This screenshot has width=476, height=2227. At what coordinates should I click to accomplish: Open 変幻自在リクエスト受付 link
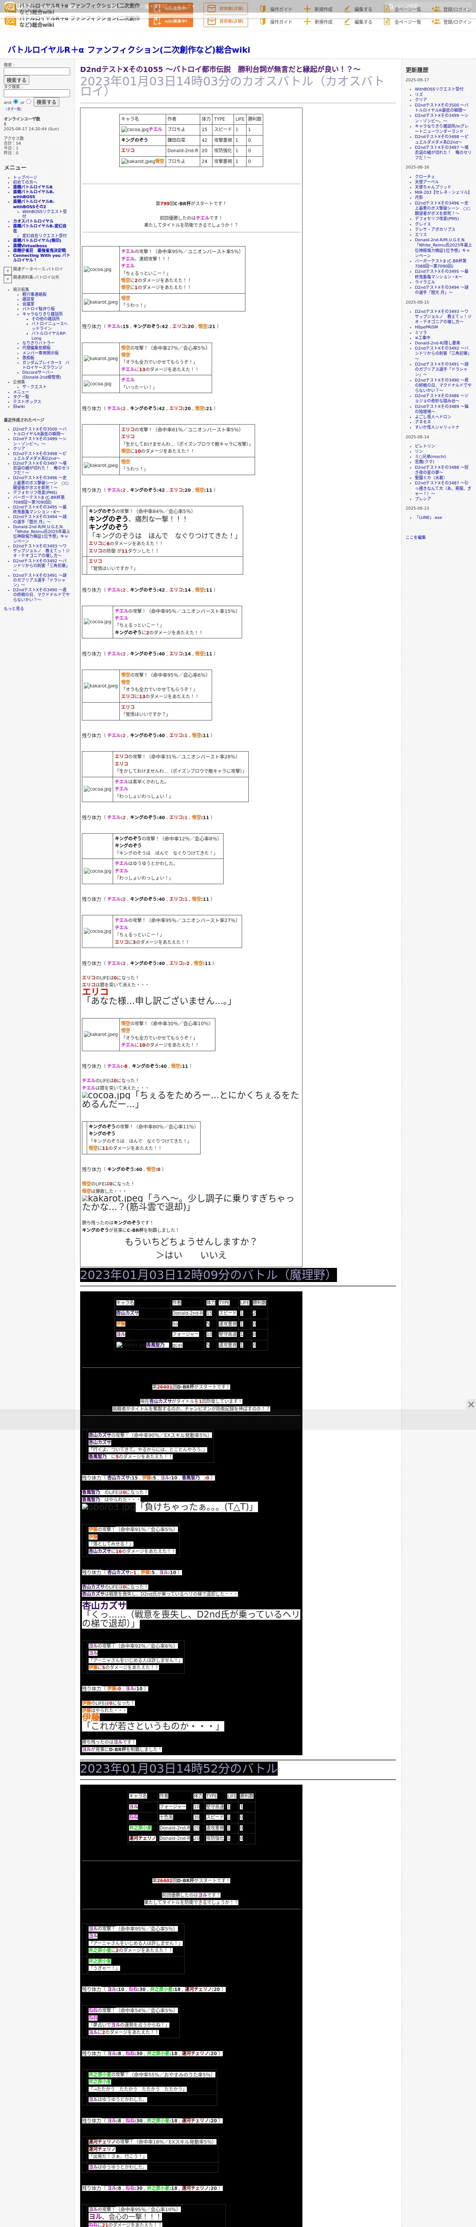[x=44, y=236]
